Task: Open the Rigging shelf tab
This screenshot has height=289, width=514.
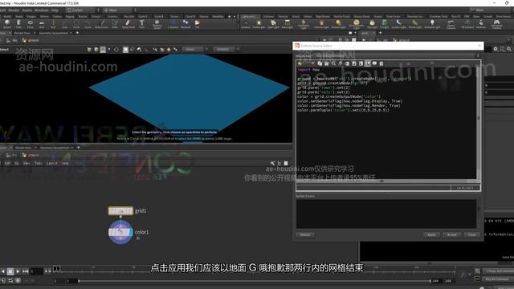Action: [x=70, y=16]
